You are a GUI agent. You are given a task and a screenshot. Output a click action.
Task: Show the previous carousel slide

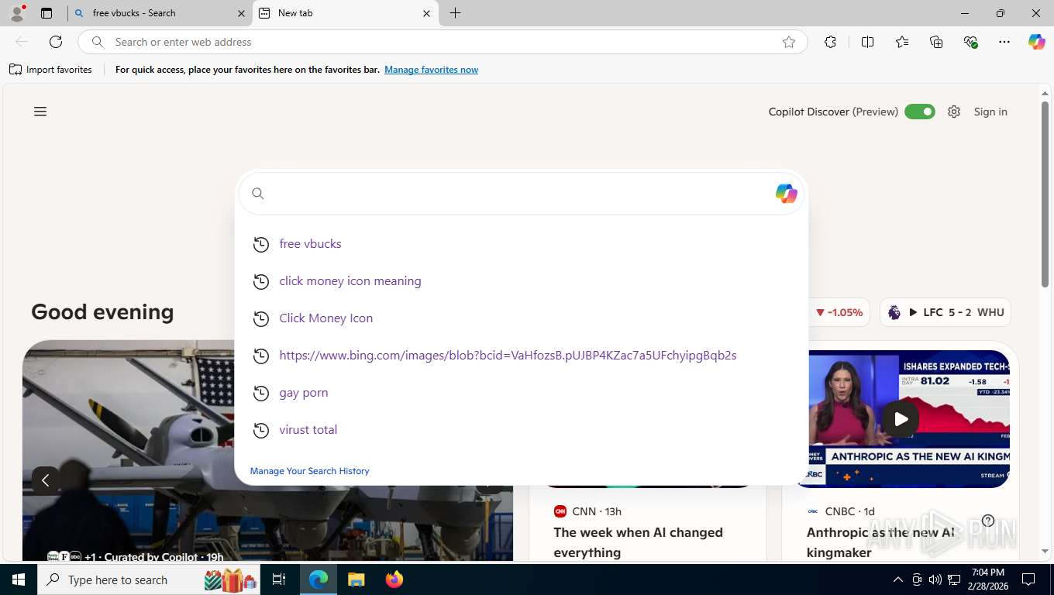tap(45, 480)
